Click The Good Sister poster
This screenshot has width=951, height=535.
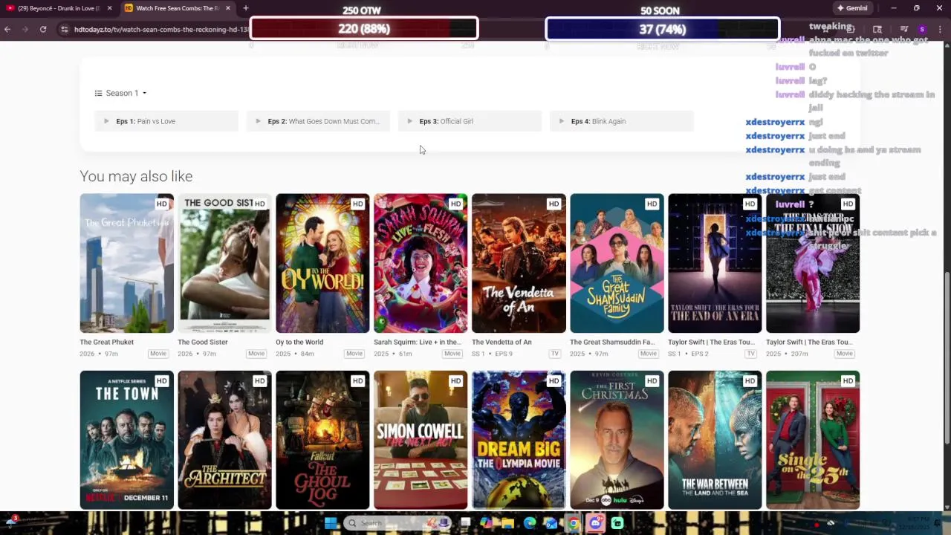click(x=224, y=263)
